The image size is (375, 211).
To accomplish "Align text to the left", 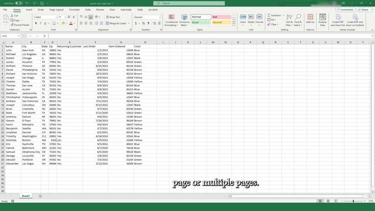I will coord(81,23).
